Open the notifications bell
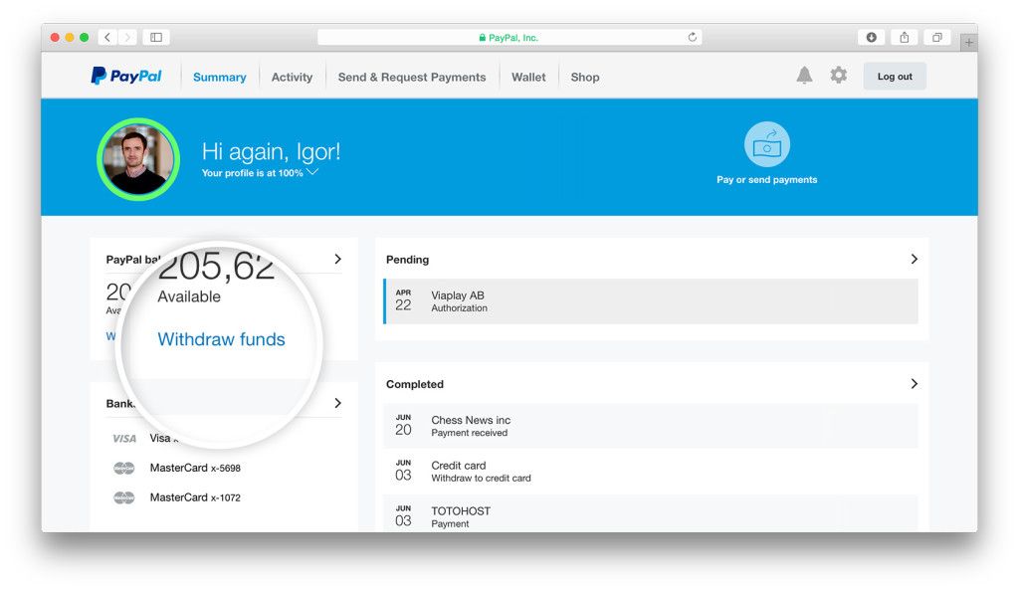 click(x=804, y=76)
